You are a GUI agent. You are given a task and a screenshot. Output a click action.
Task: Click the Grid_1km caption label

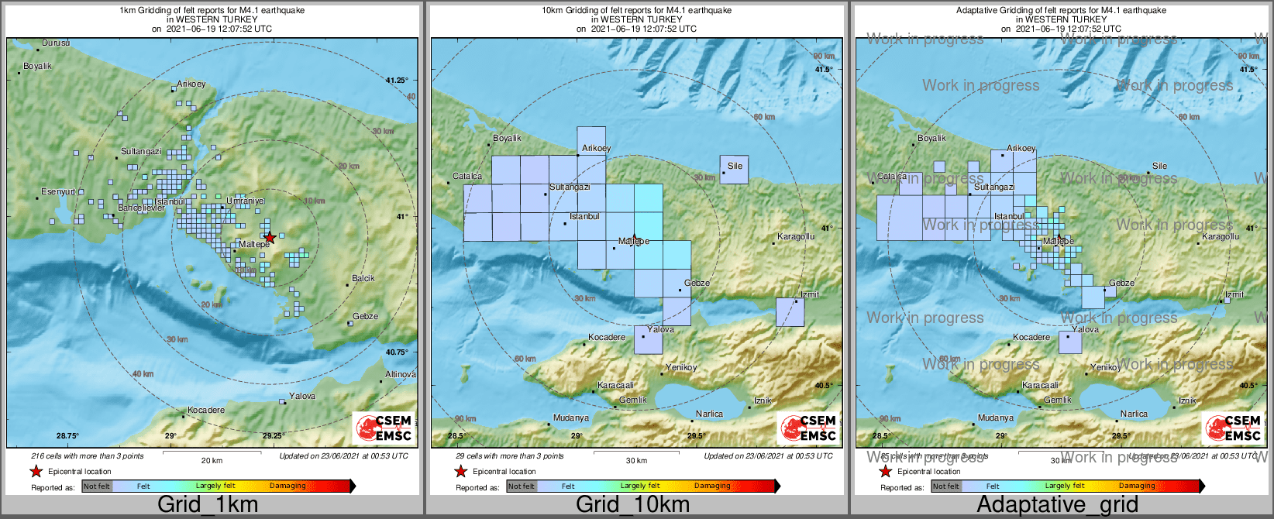[208, 504]
